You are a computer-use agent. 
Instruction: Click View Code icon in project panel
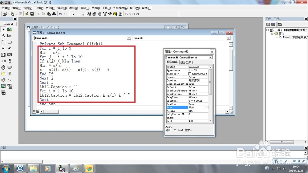coord(268,24)
